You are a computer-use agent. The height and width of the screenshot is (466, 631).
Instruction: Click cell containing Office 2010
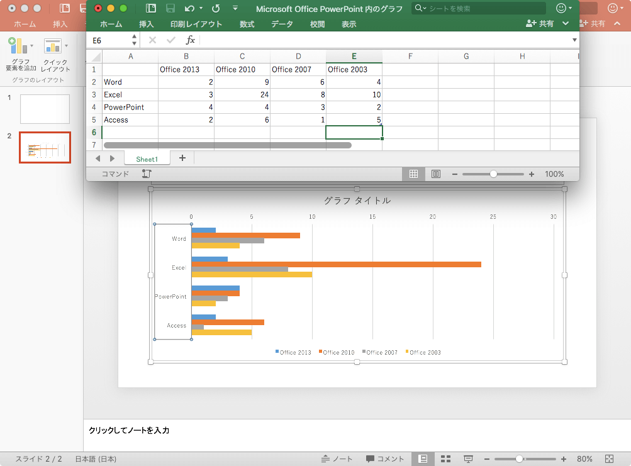pos(242,69)
